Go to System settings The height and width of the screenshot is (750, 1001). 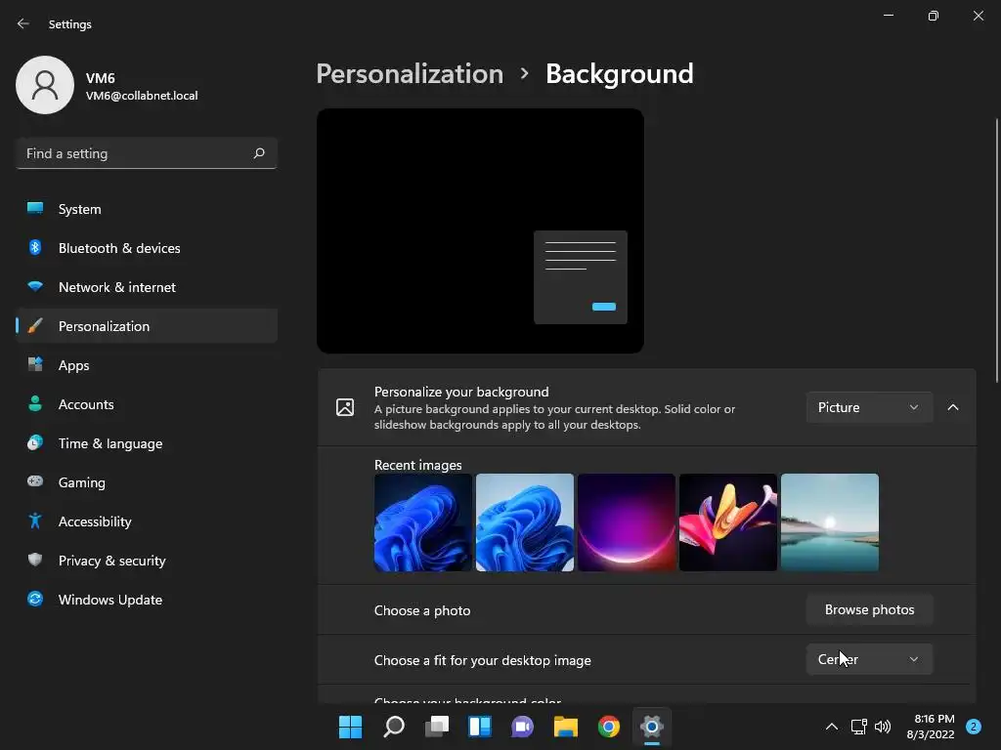(147, 209)
